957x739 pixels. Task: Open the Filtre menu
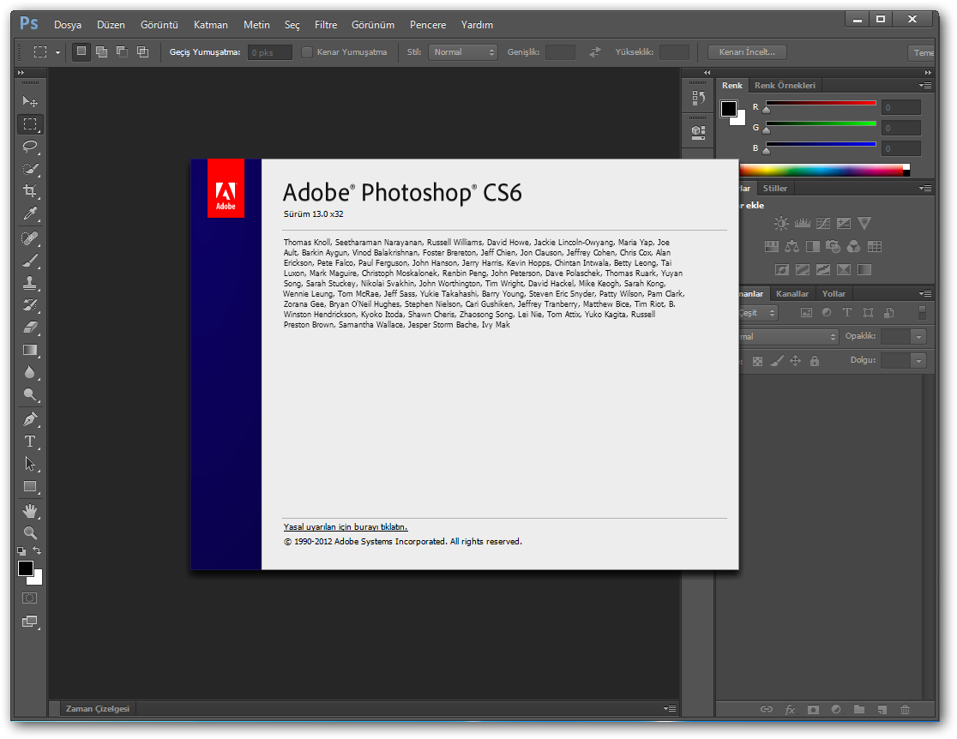tap(326, 25)
